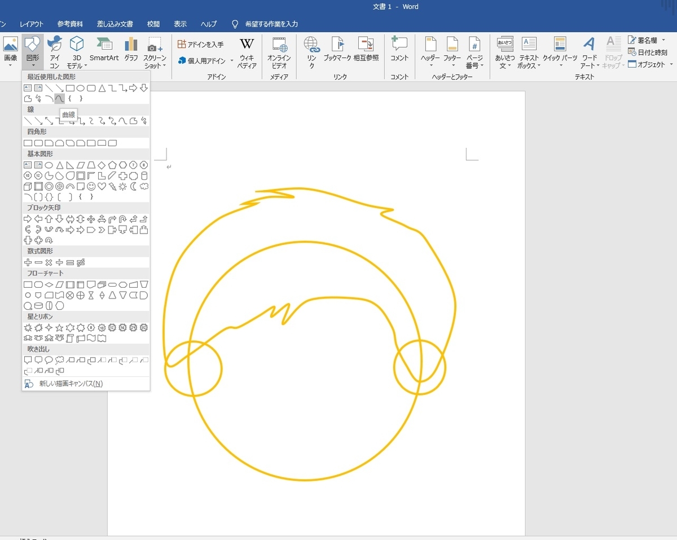The image size is (677, 540).
Task: Select the cloud thought bubble callout
Action: [59, 361]
